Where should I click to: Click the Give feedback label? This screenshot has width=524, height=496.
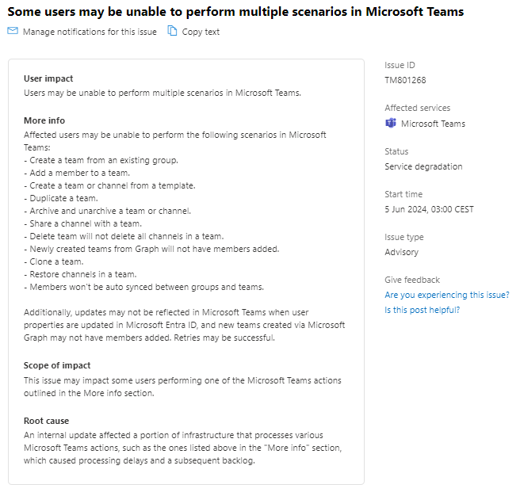point(412,280)
